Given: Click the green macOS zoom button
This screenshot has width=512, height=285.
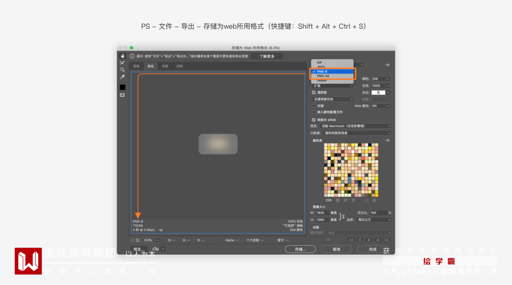Looking at the screenshot, I should click(132, 48).
